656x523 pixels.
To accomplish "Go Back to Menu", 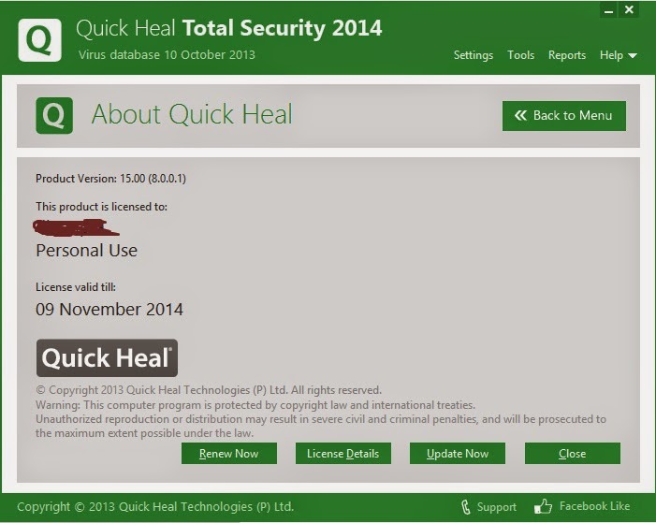I will pos(564,116).
